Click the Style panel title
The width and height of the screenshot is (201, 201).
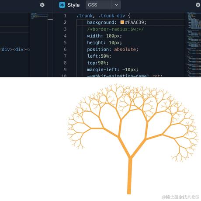point(73,5)
